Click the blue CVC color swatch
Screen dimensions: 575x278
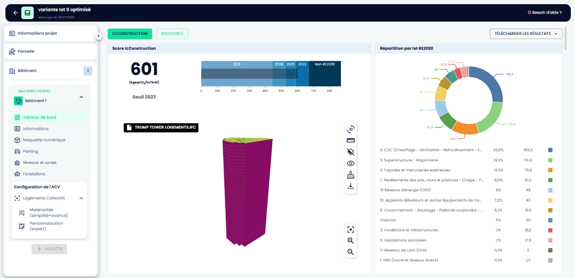[550, 150]
